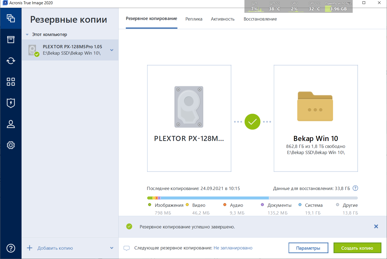Click the comment bubble icon near schedule
Viewport: 387px width, 259px height.
click(x=127, y=248)
